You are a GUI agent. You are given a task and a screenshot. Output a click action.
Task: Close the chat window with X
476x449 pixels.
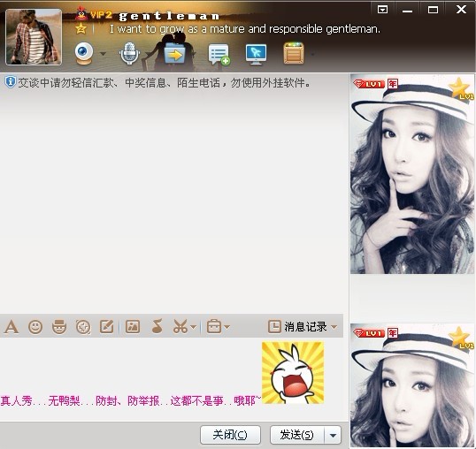coord(462,10)
